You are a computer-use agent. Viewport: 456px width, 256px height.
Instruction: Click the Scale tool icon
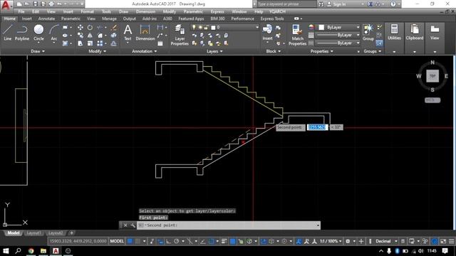pos(90,43)
